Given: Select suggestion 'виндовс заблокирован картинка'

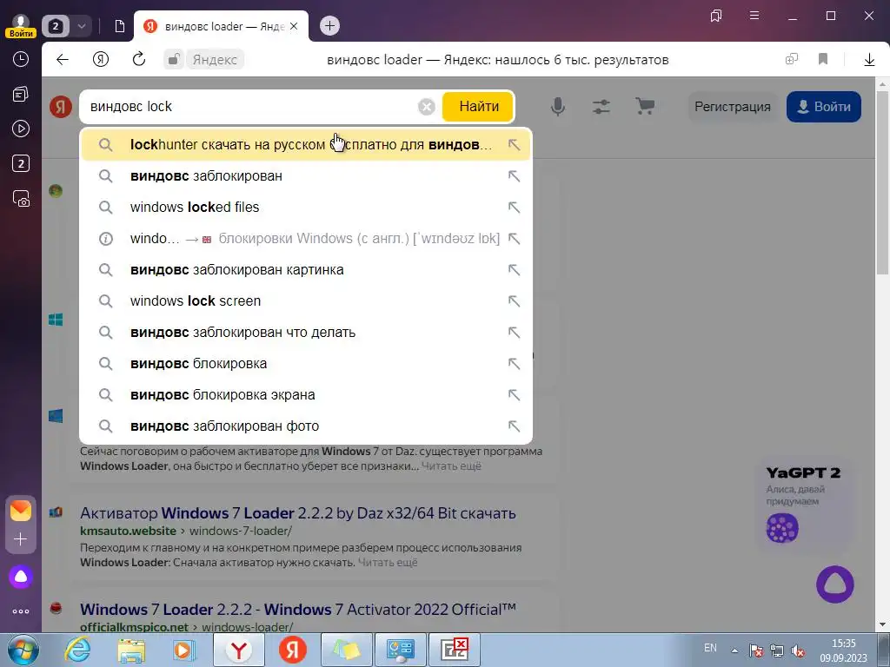Looking at the screenshot, I should [x=306, y=269].
